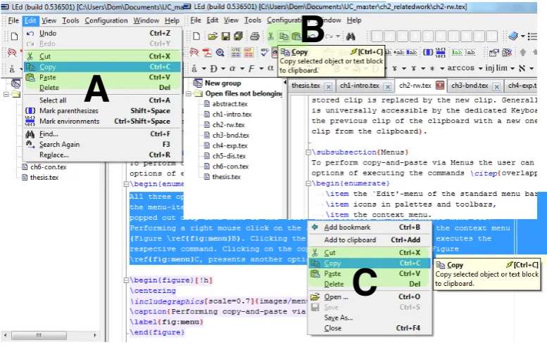Click the green lab label toolbar icon

click(457, 53)
